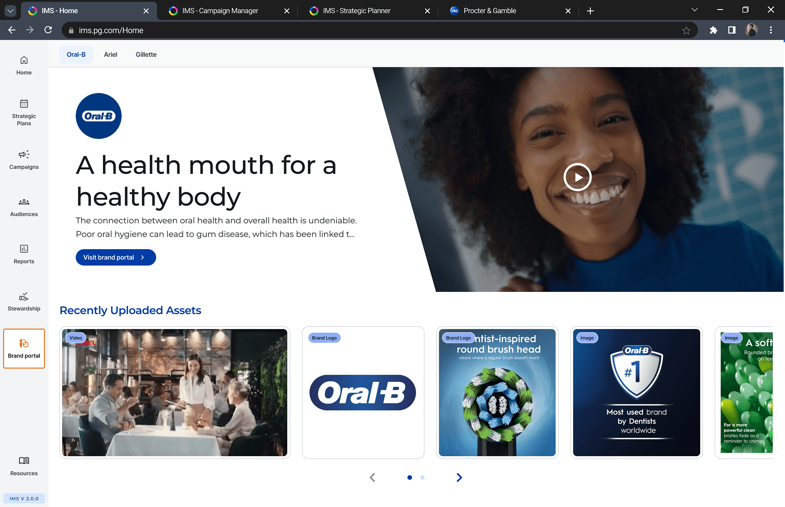Viewport: 785px width, 507px height.
Task: Click the IMS V 2.0.0 version badge
Action: [x=24, y=498]
